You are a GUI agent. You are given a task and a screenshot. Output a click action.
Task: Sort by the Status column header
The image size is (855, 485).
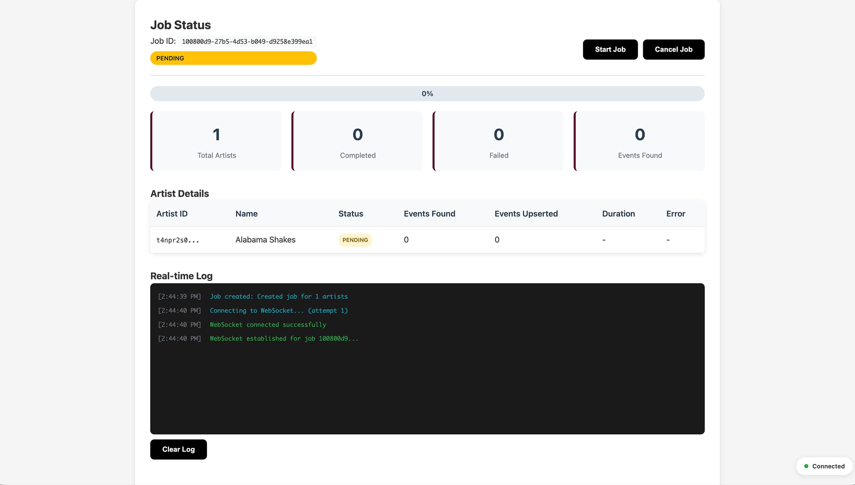[351, 213]
